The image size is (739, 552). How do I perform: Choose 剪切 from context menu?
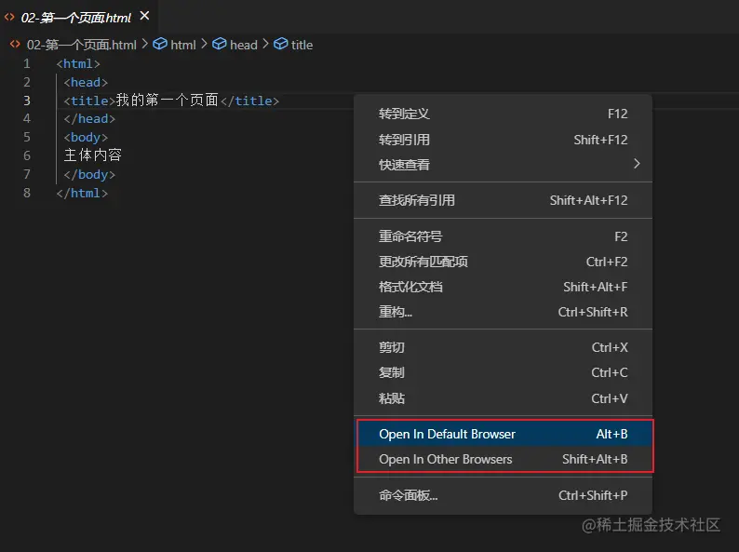coord(503,347)
